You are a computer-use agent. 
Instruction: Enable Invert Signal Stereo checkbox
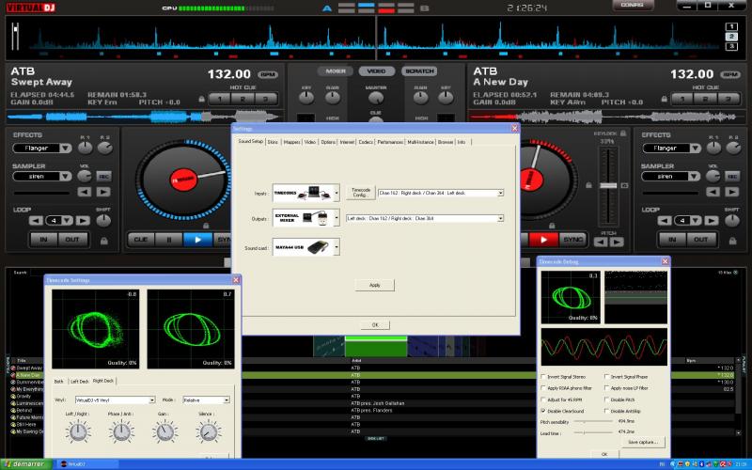tap(544, 377)
